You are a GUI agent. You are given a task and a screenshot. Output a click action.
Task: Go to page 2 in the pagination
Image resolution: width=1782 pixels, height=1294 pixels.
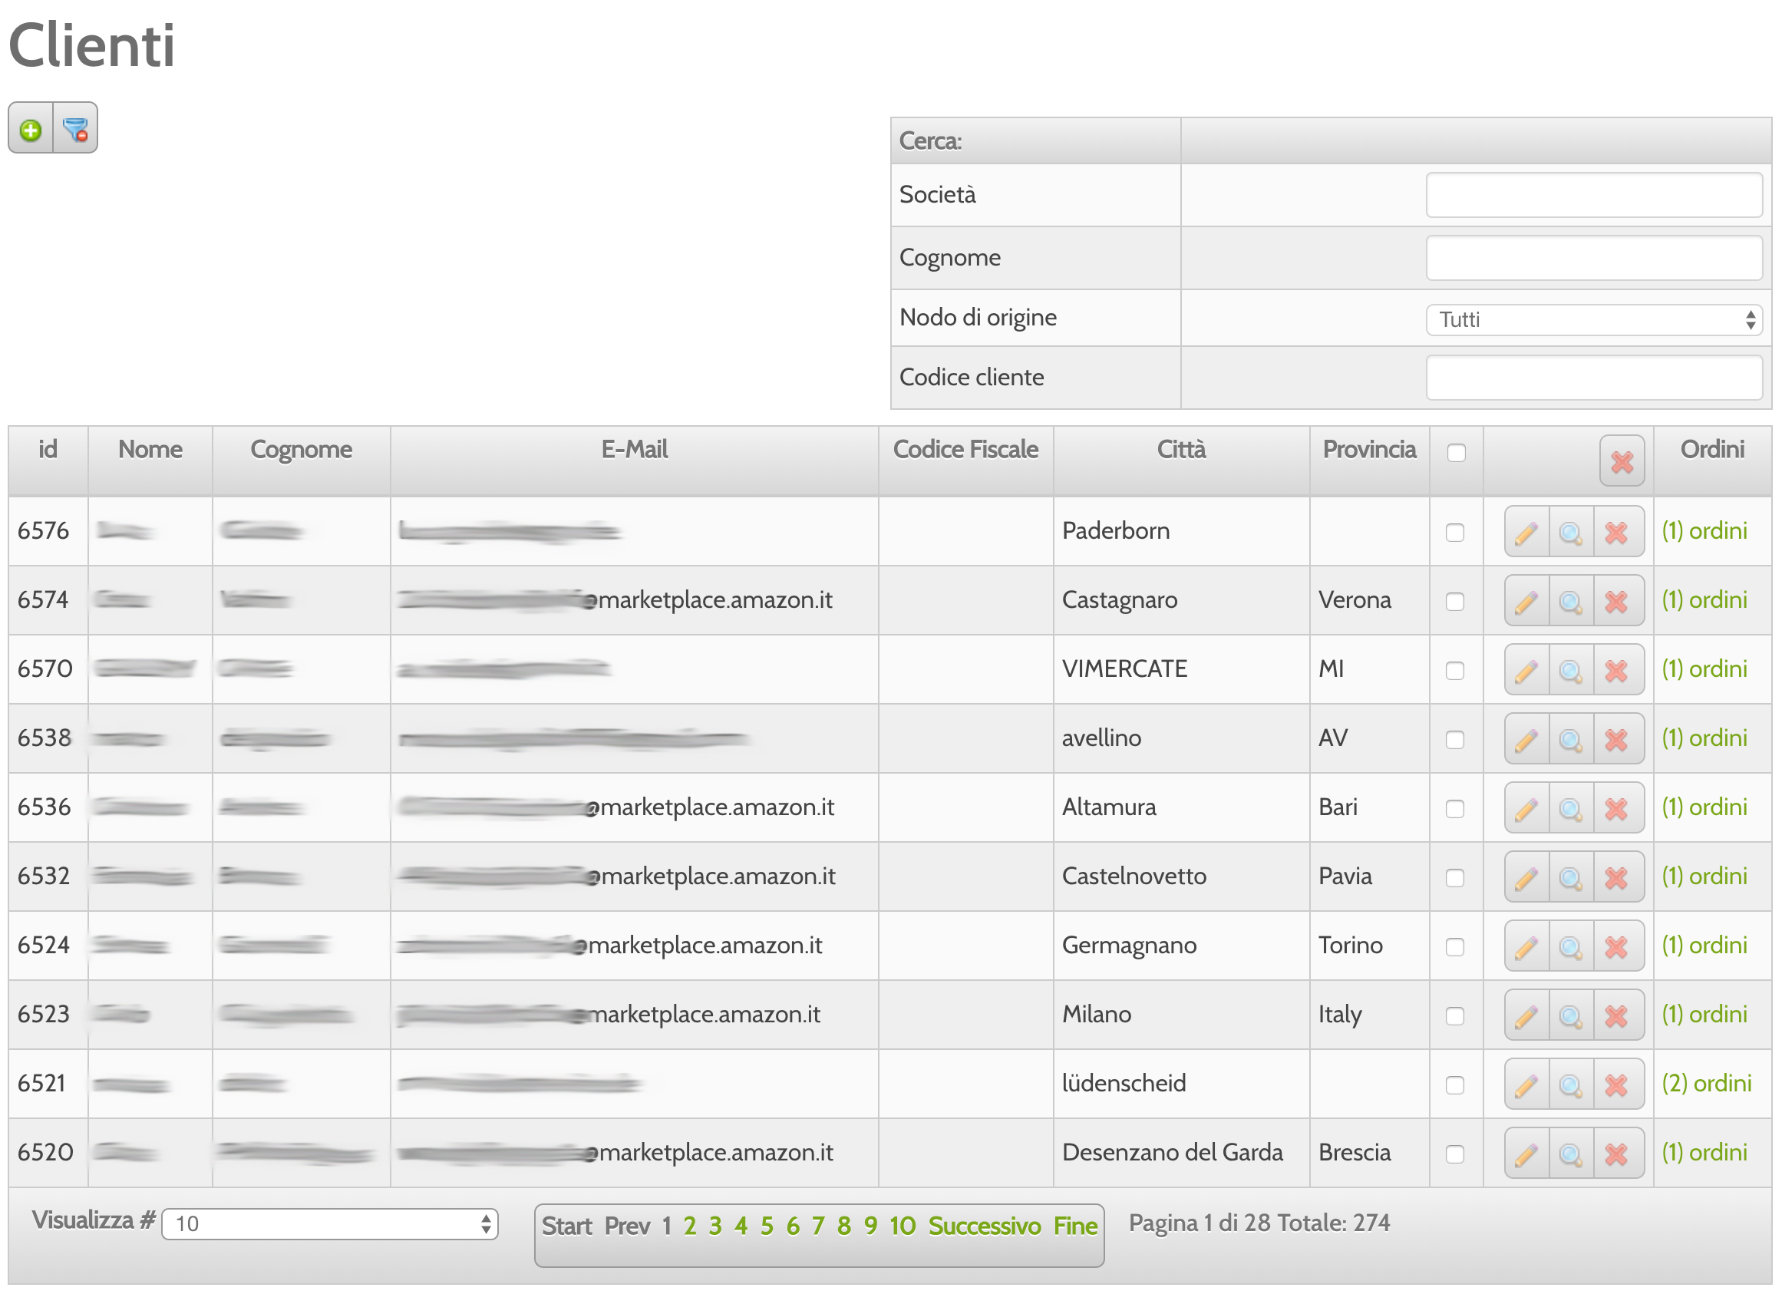[689, 1225]
